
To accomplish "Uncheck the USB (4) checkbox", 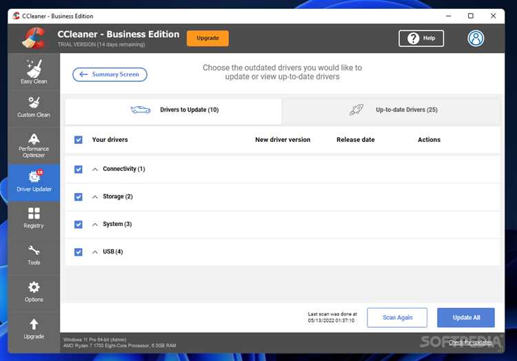I will pos(79,252).
